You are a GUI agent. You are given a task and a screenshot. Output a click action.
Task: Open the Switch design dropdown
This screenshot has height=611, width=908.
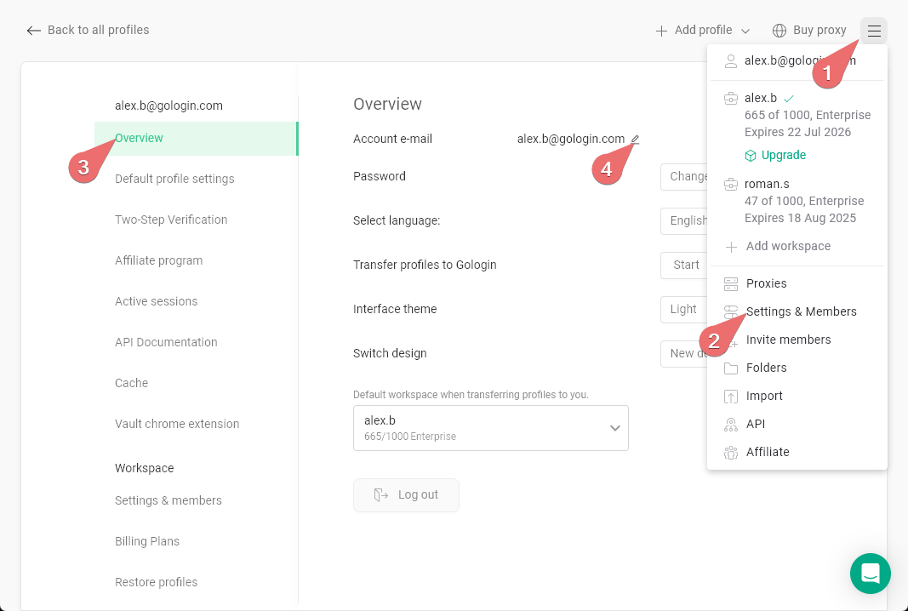(x=684, y=353)
